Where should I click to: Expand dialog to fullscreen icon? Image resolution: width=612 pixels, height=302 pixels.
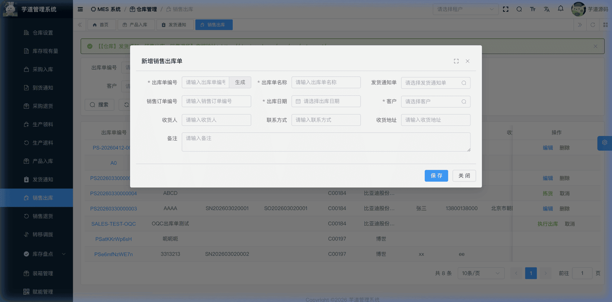456,61
